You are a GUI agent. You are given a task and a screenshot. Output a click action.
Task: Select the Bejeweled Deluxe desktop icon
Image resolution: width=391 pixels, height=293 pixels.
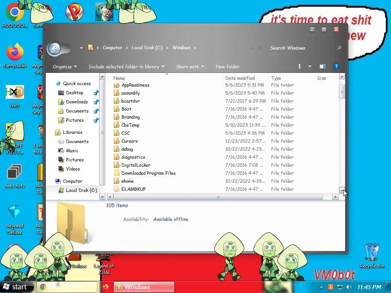click(x=15, y=220)
